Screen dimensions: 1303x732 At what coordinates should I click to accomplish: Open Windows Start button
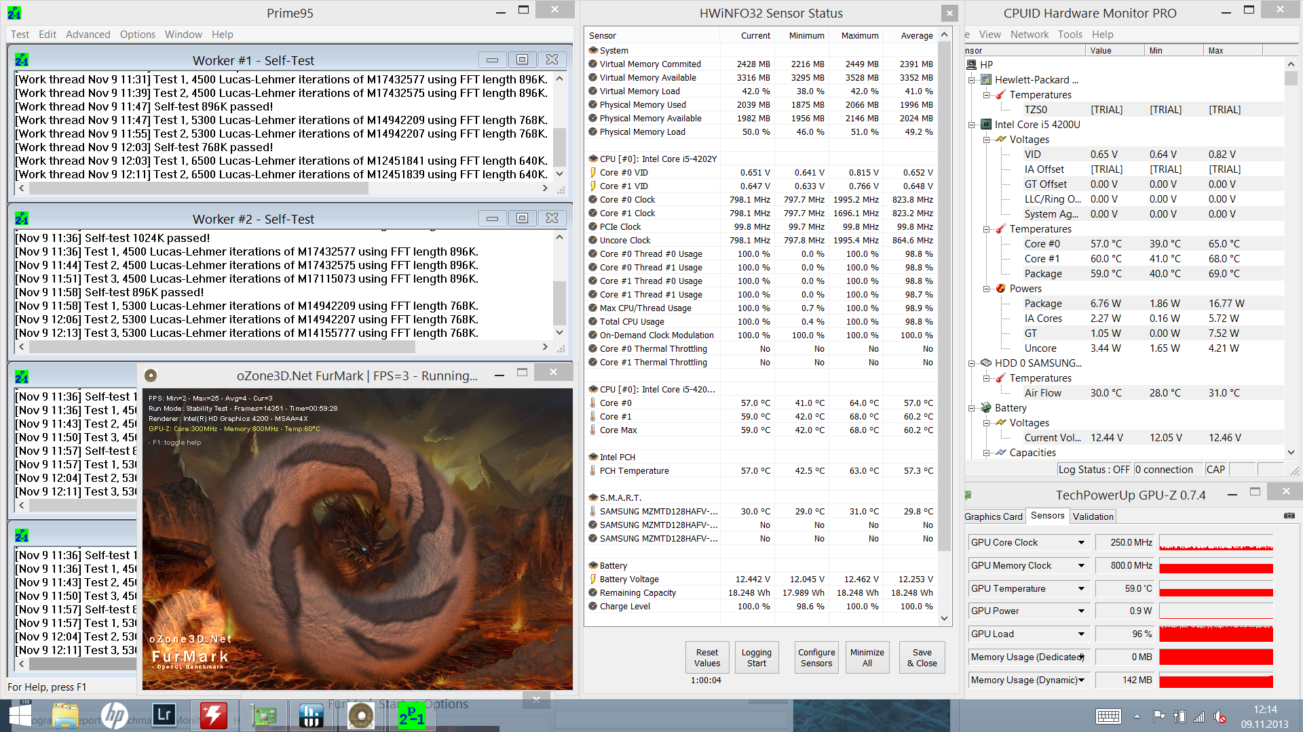(20, 716)
